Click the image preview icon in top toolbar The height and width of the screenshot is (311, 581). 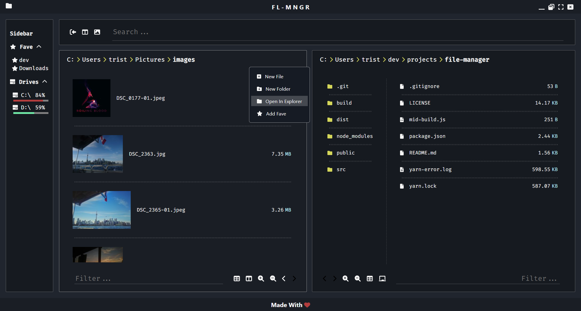click(97, 32)
